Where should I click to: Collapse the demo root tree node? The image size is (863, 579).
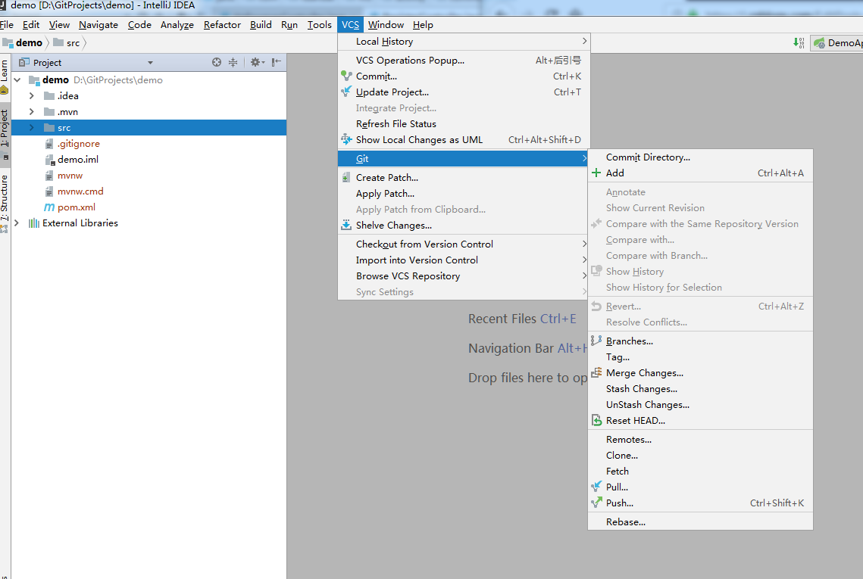coord(17,80)
